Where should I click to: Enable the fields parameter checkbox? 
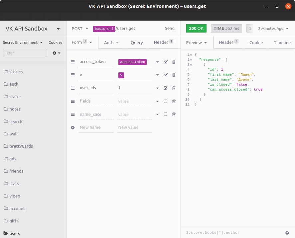tap(166, 101)
